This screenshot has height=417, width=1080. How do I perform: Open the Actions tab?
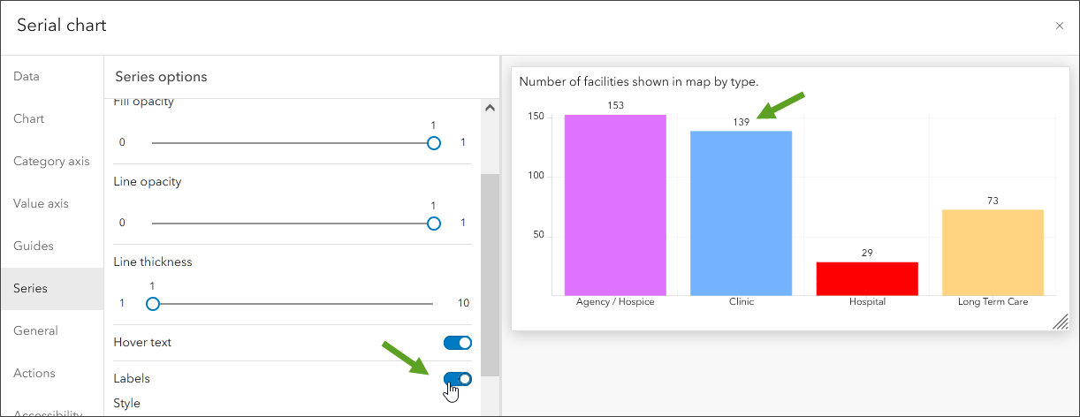pyautogui.click(x=34, y=374)
